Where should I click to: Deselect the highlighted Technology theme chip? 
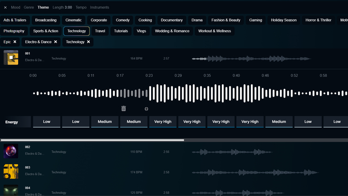point(76,31)
